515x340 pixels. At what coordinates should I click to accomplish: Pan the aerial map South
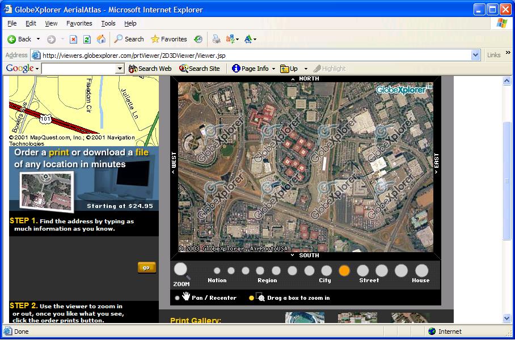click(x=305, y=256)
